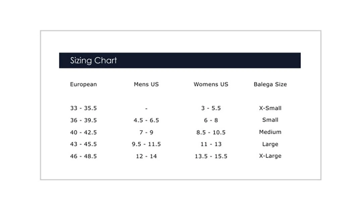
Task: Select the Mens US 4.5 - 6.5 cell
Action: [146, 120]
